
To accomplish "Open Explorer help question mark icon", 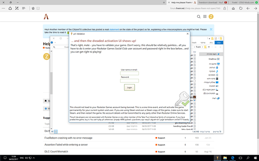I will click(x=52, y=43).
